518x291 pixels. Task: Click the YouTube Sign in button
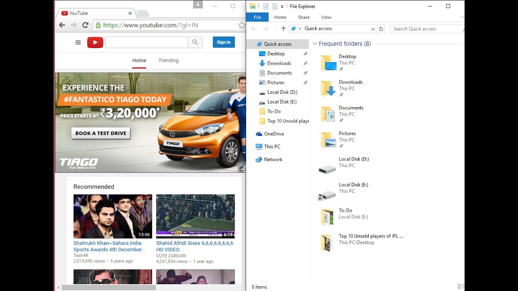224,42
